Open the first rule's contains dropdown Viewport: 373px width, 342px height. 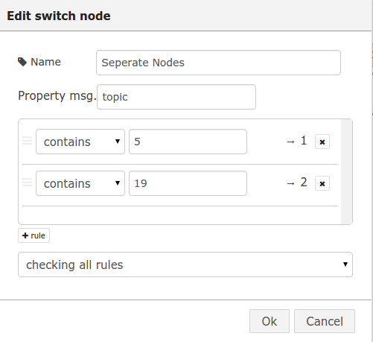click(80, 142)
